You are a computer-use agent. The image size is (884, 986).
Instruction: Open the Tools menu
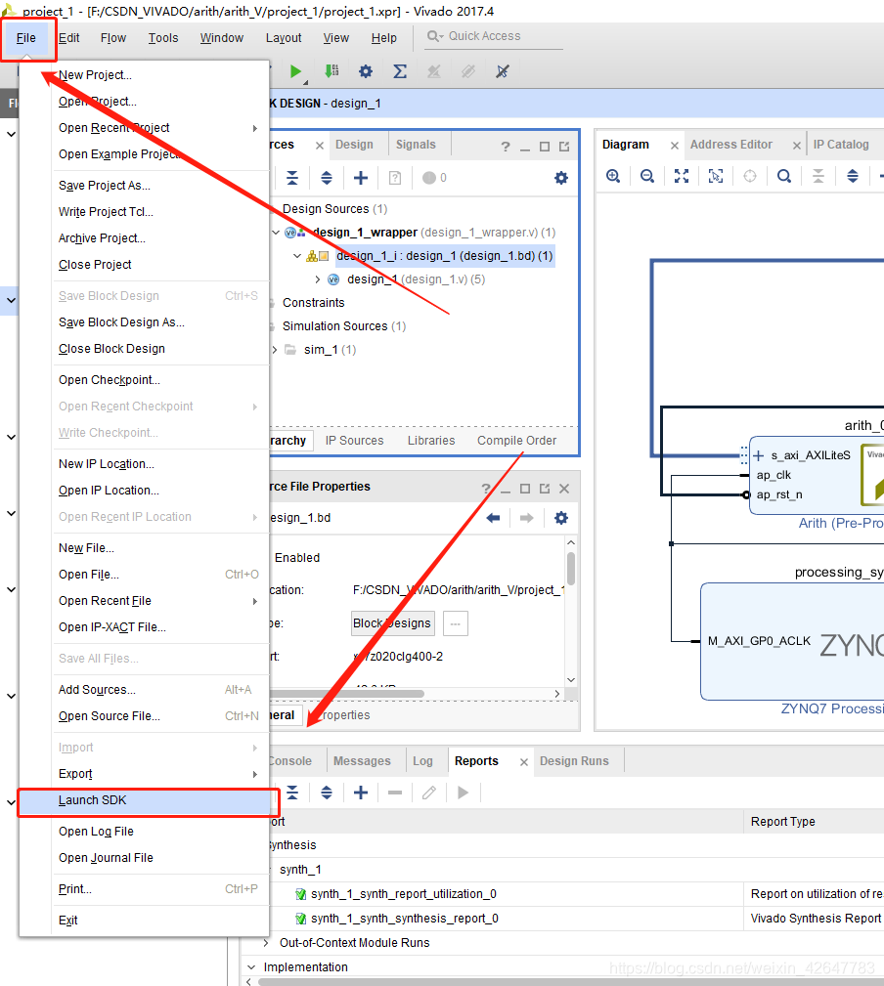tap(163, 38)
